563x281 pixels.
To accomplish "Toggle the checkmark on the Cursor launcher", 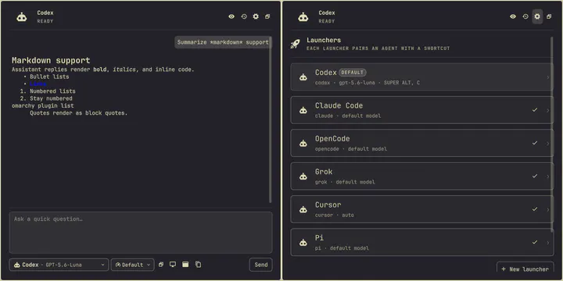I will (x=535, y=209).
